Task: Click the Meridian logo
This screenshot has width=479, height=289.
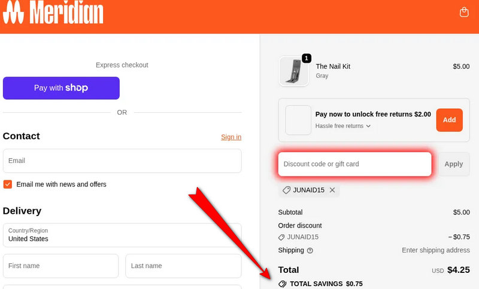Action: (x=53, y=13)
